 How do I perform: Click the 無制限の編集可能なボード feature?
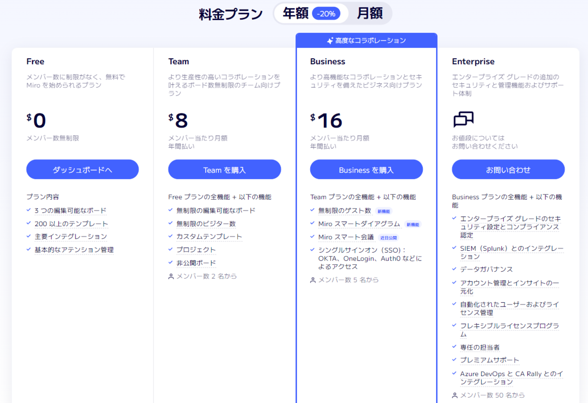tap(216, 211)
